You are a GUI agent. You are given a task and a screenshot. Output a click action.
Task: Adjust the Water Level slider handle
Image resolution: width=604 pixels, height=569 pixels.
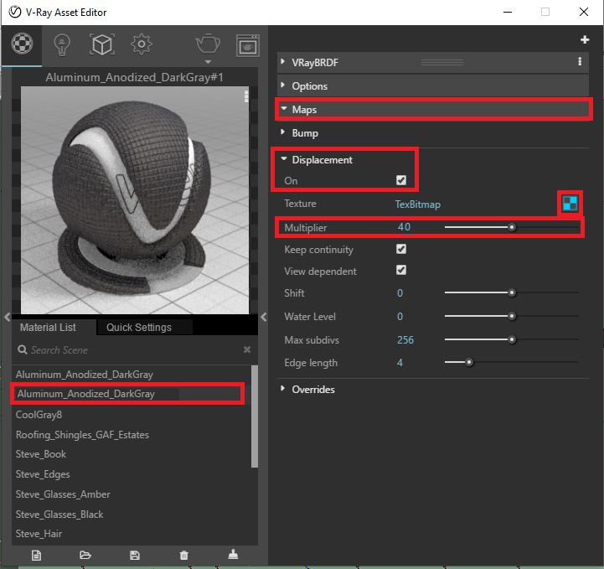512,316
